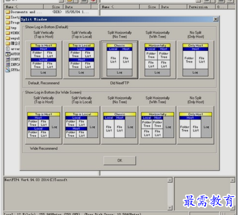This screenshot has height=215, width=238.
Task: Open the tmp folder in local list
Action: tap(11, 28)
